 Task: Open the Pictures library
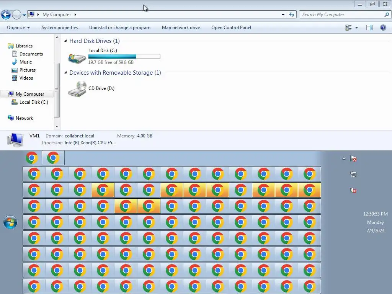28,70
